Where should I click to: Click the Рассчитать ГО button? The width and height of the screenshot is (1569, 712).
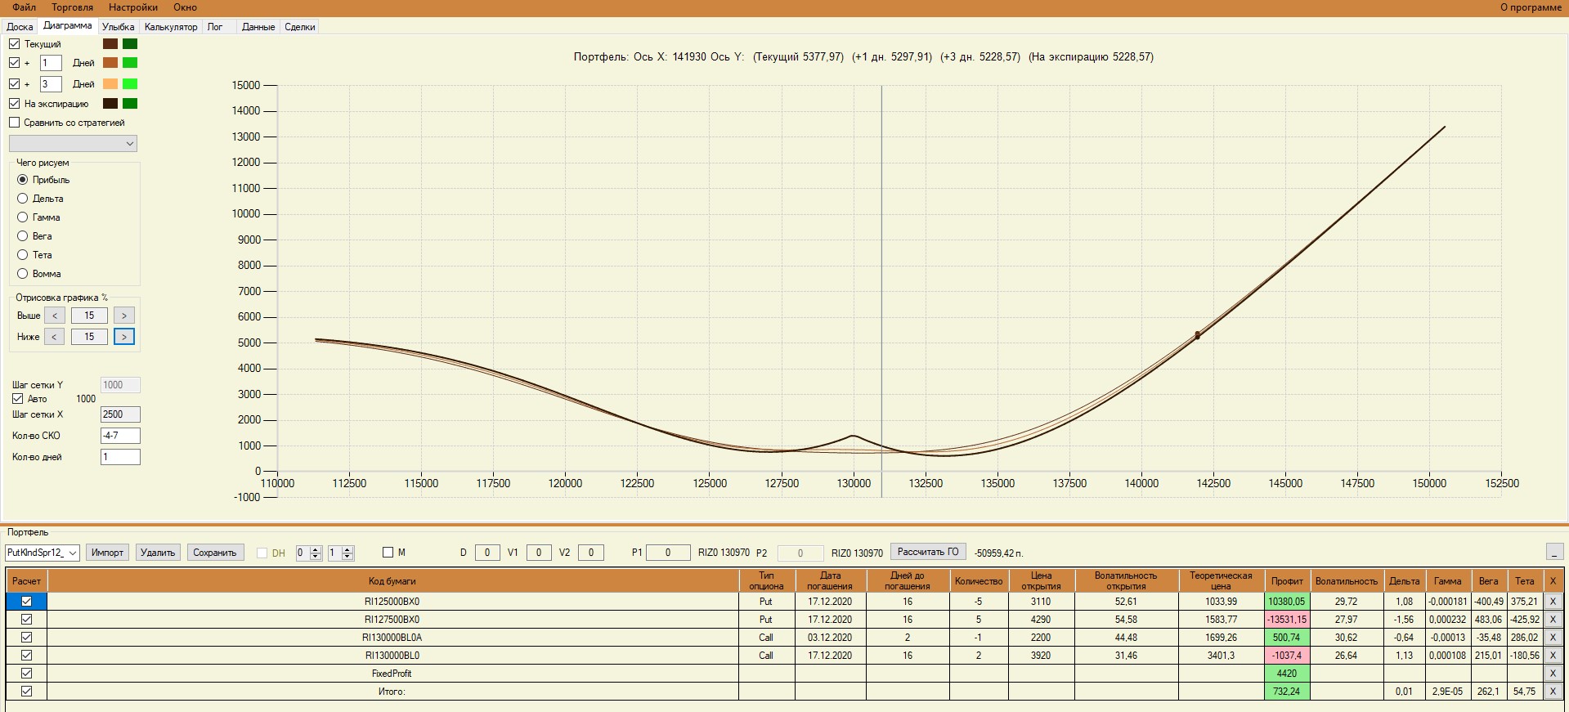click(928, 552)
